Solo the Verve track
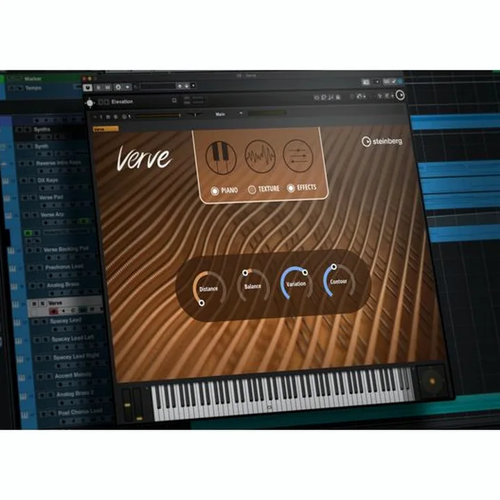500x500 pixels. click(x=42, y=303)
